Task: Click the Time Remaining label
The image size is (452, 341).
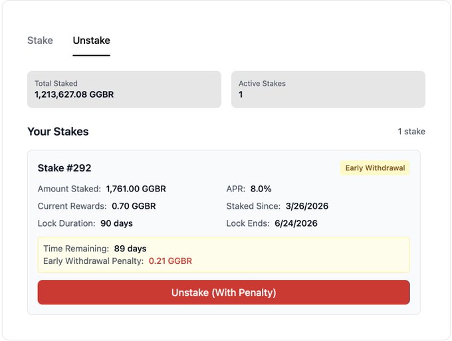Action: point(76,249)
